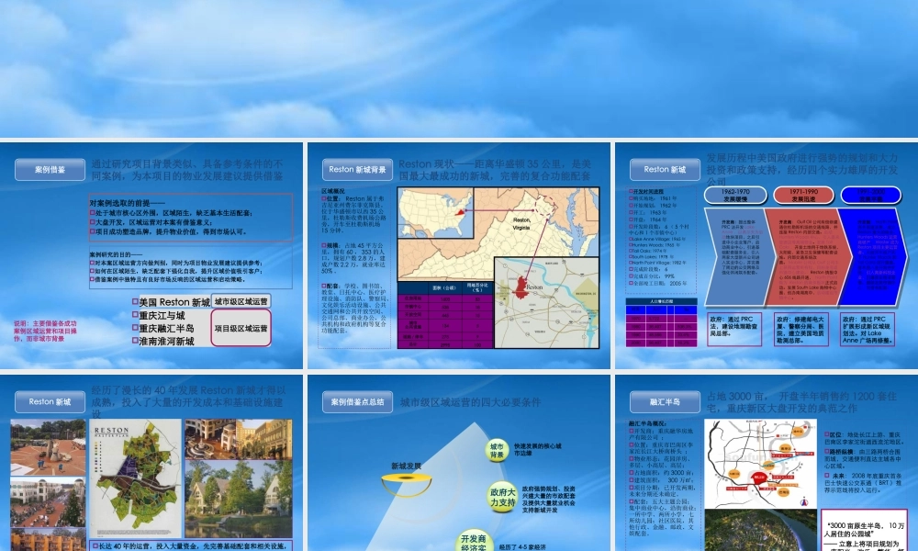Click the Reston Master Plan image
Screen dimensions: 918x551
(135, 478)
